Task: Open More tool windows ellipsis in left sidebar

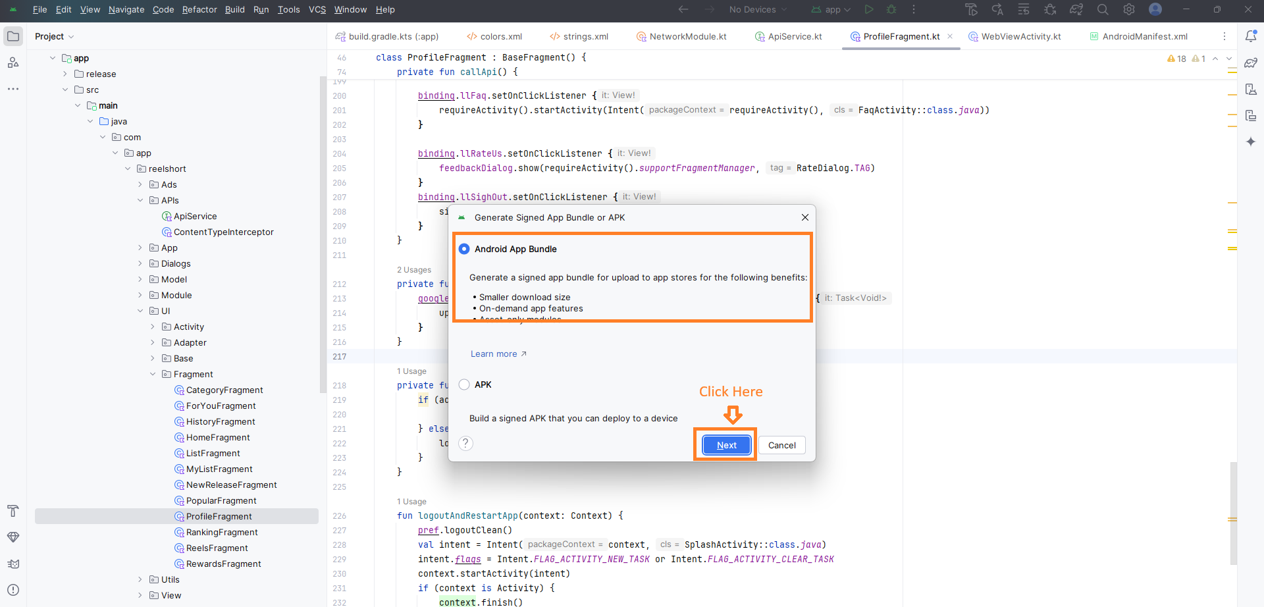Action: point(13,89)
